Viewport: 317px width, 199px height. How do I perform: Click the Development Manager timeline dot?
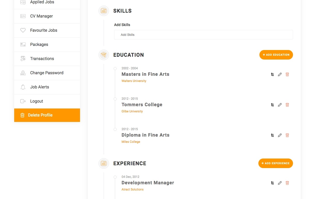(115, 177)
